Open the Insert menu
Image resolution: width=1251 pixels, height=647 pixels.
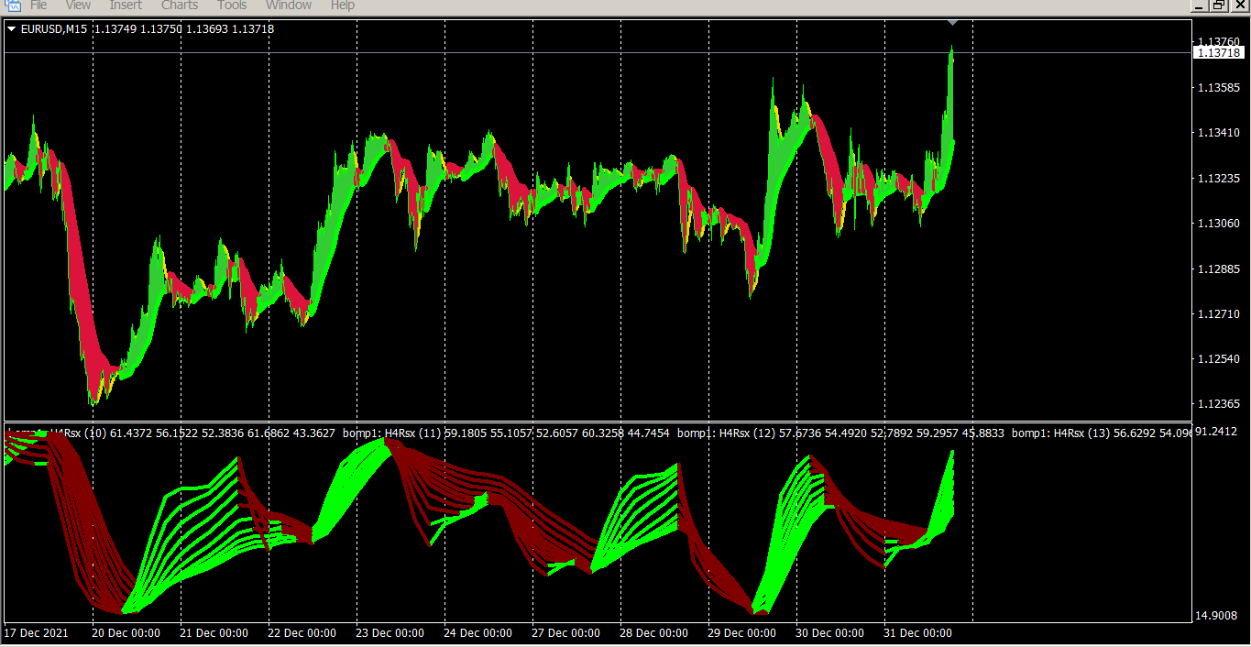(126, 5)
